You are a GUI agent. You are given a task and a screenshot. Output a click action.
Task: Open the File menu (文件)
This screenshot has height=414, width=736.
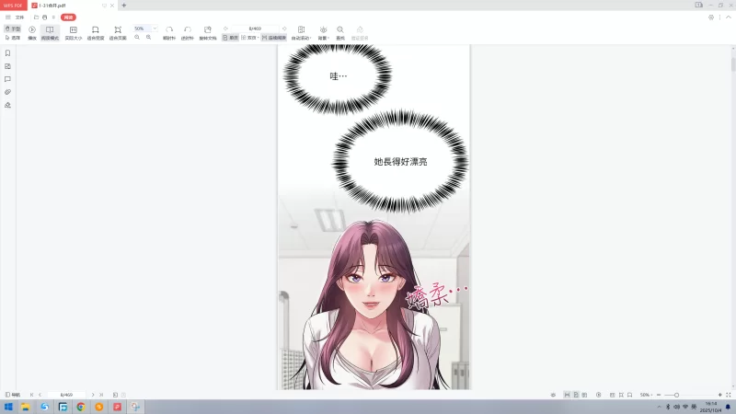point(19,17)
